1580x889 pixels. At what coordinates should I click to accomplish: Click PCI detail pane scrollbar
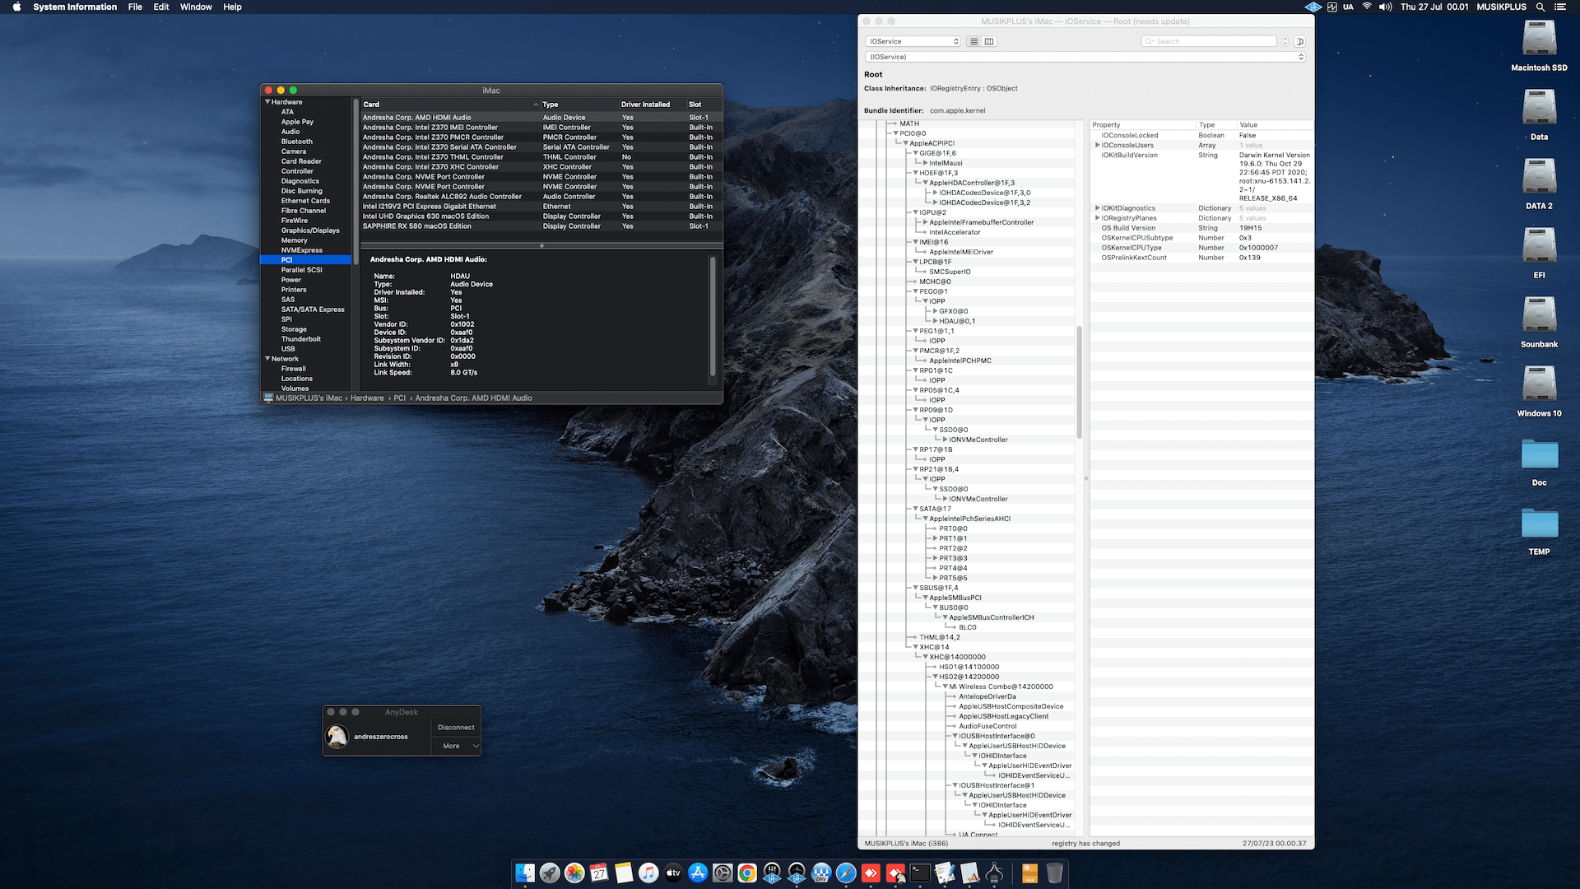[x=713, y=317]
